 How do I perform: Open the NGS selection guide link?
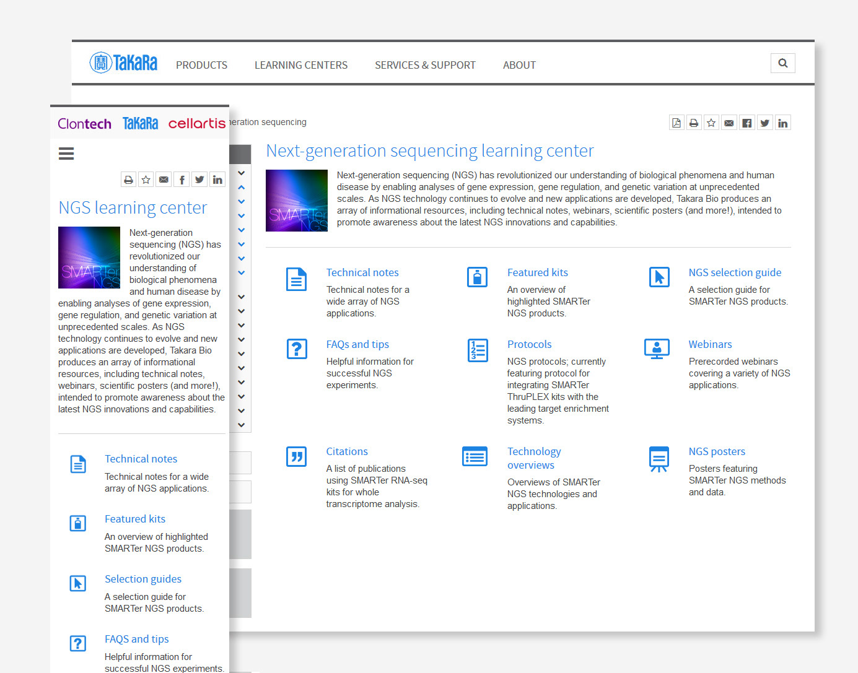click(735, 272)
